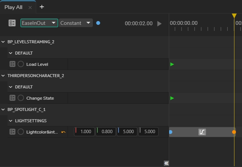Click the Load Level row options icon
Image resolution: width=242 pixels, height=167 pixels.
point(12,64)
